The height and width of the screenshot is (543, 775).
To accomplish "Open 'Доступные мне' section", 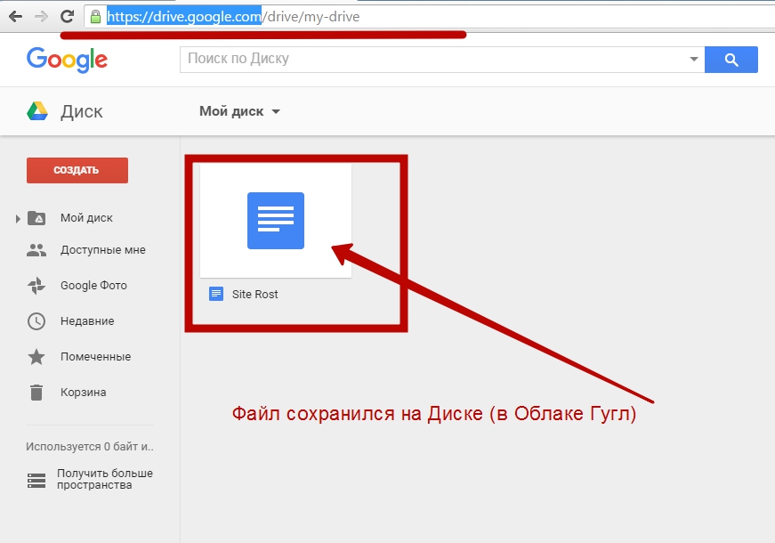I will [103, 250].
